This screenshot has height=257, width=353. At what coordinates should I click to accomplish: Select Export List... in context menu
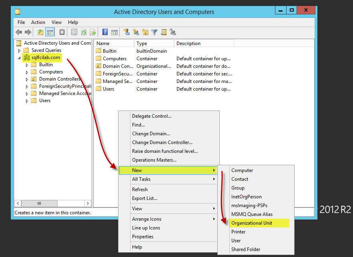pos(168,198)
